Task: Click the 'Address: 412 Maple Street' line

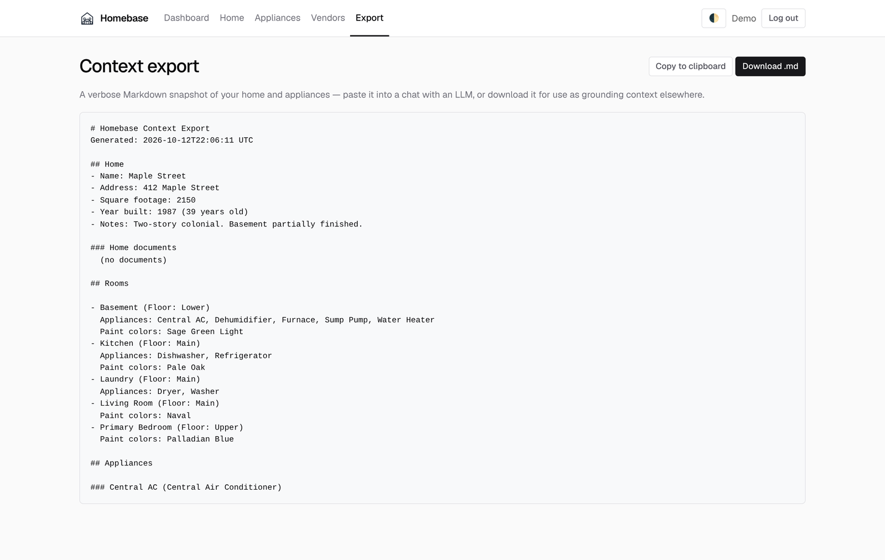Action: pos(155,188)
